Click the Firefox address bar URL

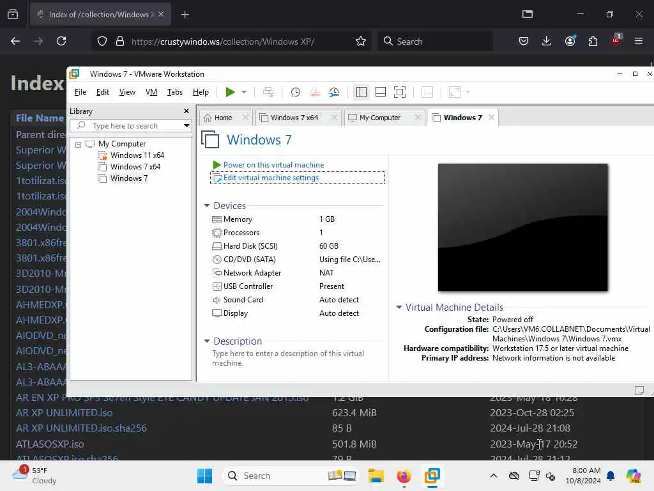[x=223, y=42]
